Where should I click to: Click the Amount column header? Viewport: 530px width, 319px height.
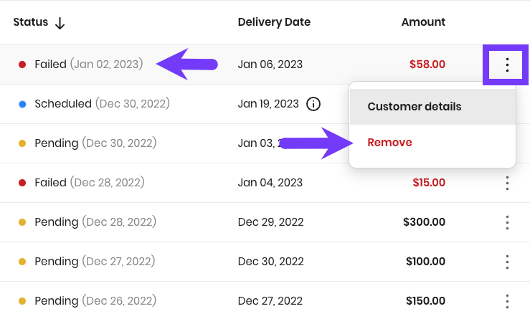click(x=423, y=22)
